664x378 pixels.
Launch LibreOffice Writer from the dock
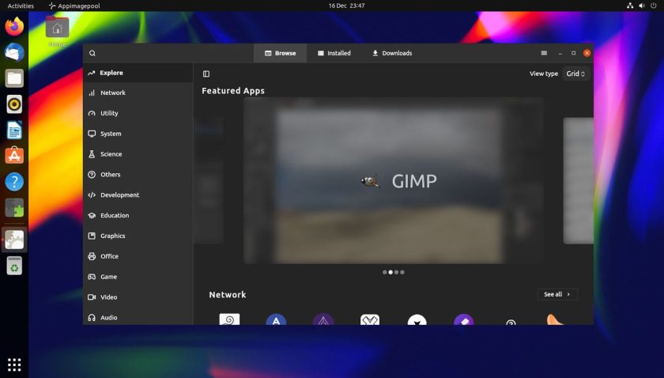pos(14,130)
